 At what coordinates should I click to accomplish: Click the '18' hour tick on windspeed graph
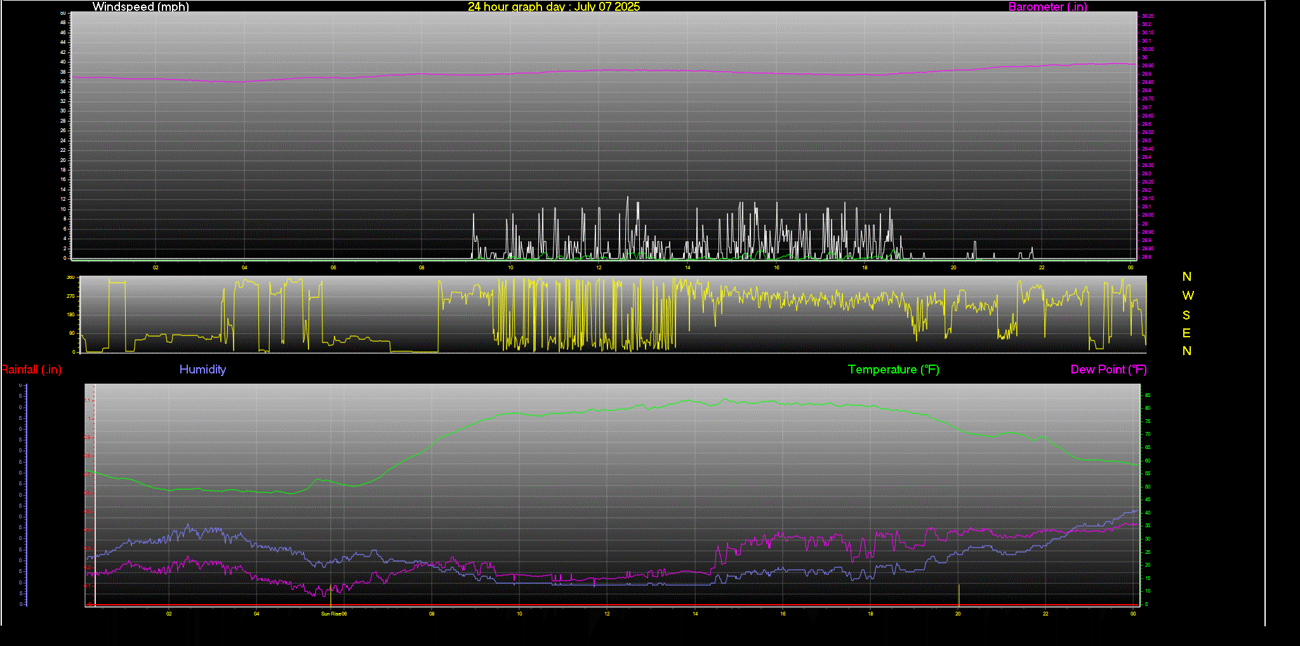865,267
